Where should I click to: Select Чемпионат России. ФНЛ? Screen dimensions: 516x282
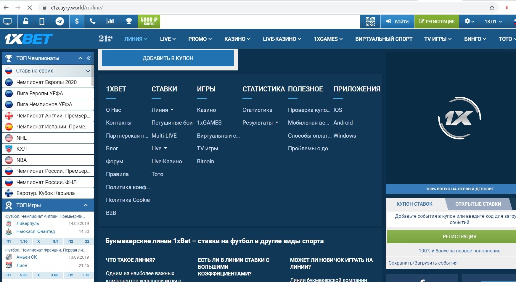48,182
